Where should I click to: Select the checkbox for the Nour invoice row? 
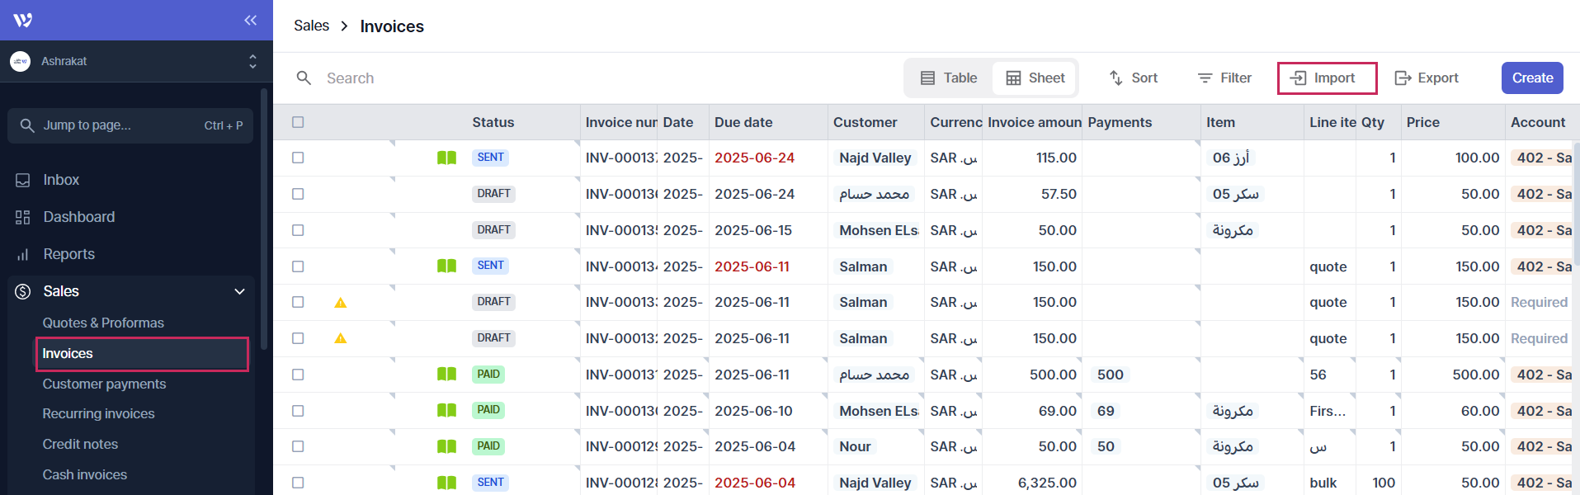pyautogui.click(x=298, y=446)
